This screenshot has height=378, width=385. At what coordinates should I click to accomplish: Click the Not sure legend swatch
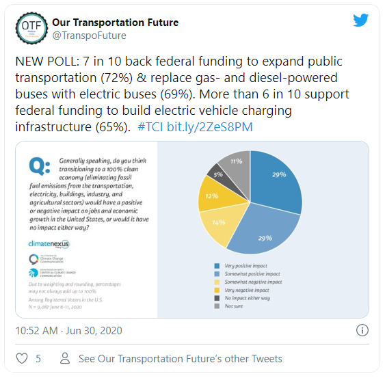coord(217,306)
